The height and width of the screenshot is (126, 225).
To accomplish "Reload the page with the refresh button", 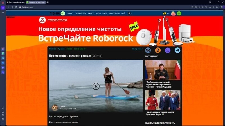I will 16,7.
